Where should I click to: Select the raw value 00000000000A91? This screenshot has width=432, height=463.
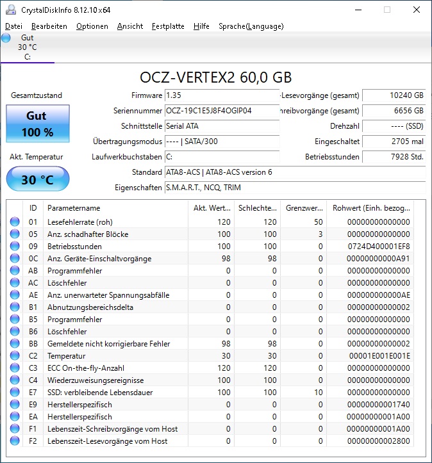click(378, 258)
